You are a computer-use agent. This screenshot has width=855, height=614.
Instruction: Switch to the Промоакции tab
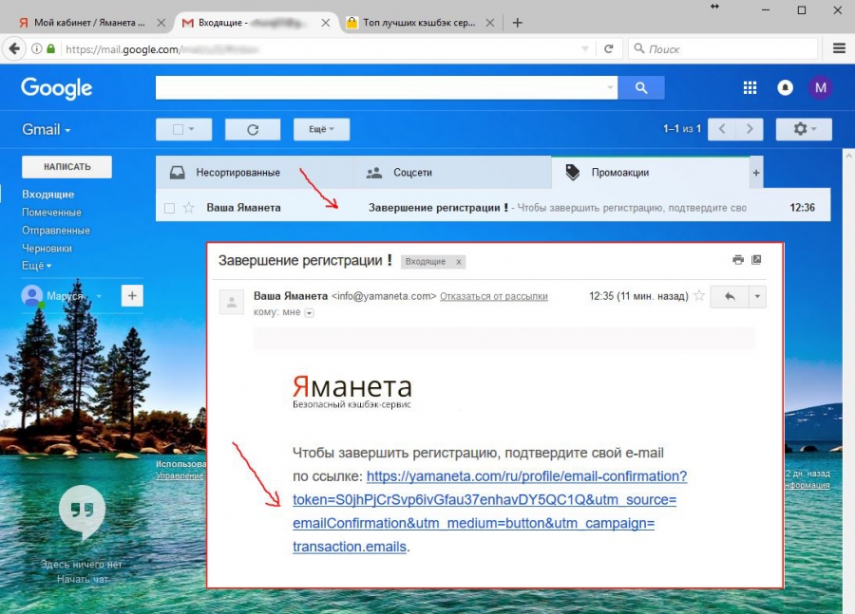point(650,173)
